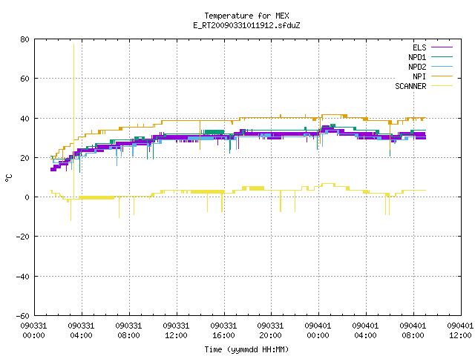Click the NPD2 legend label

point(417,67)
